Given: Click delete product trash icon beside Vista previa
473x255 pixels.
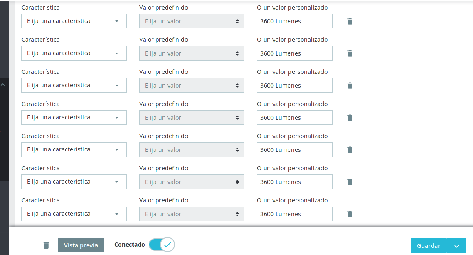Looking at the screenshot, I should tap(46, 245).
